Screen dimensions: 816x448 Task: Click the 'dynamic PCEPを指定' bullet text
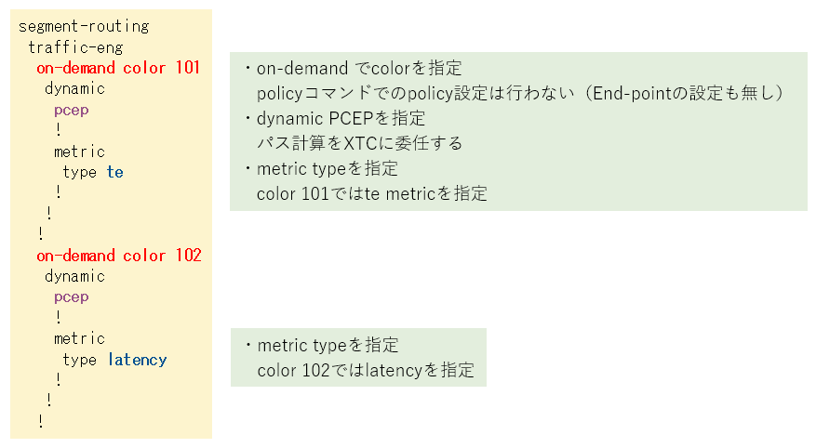coord(341,118)
